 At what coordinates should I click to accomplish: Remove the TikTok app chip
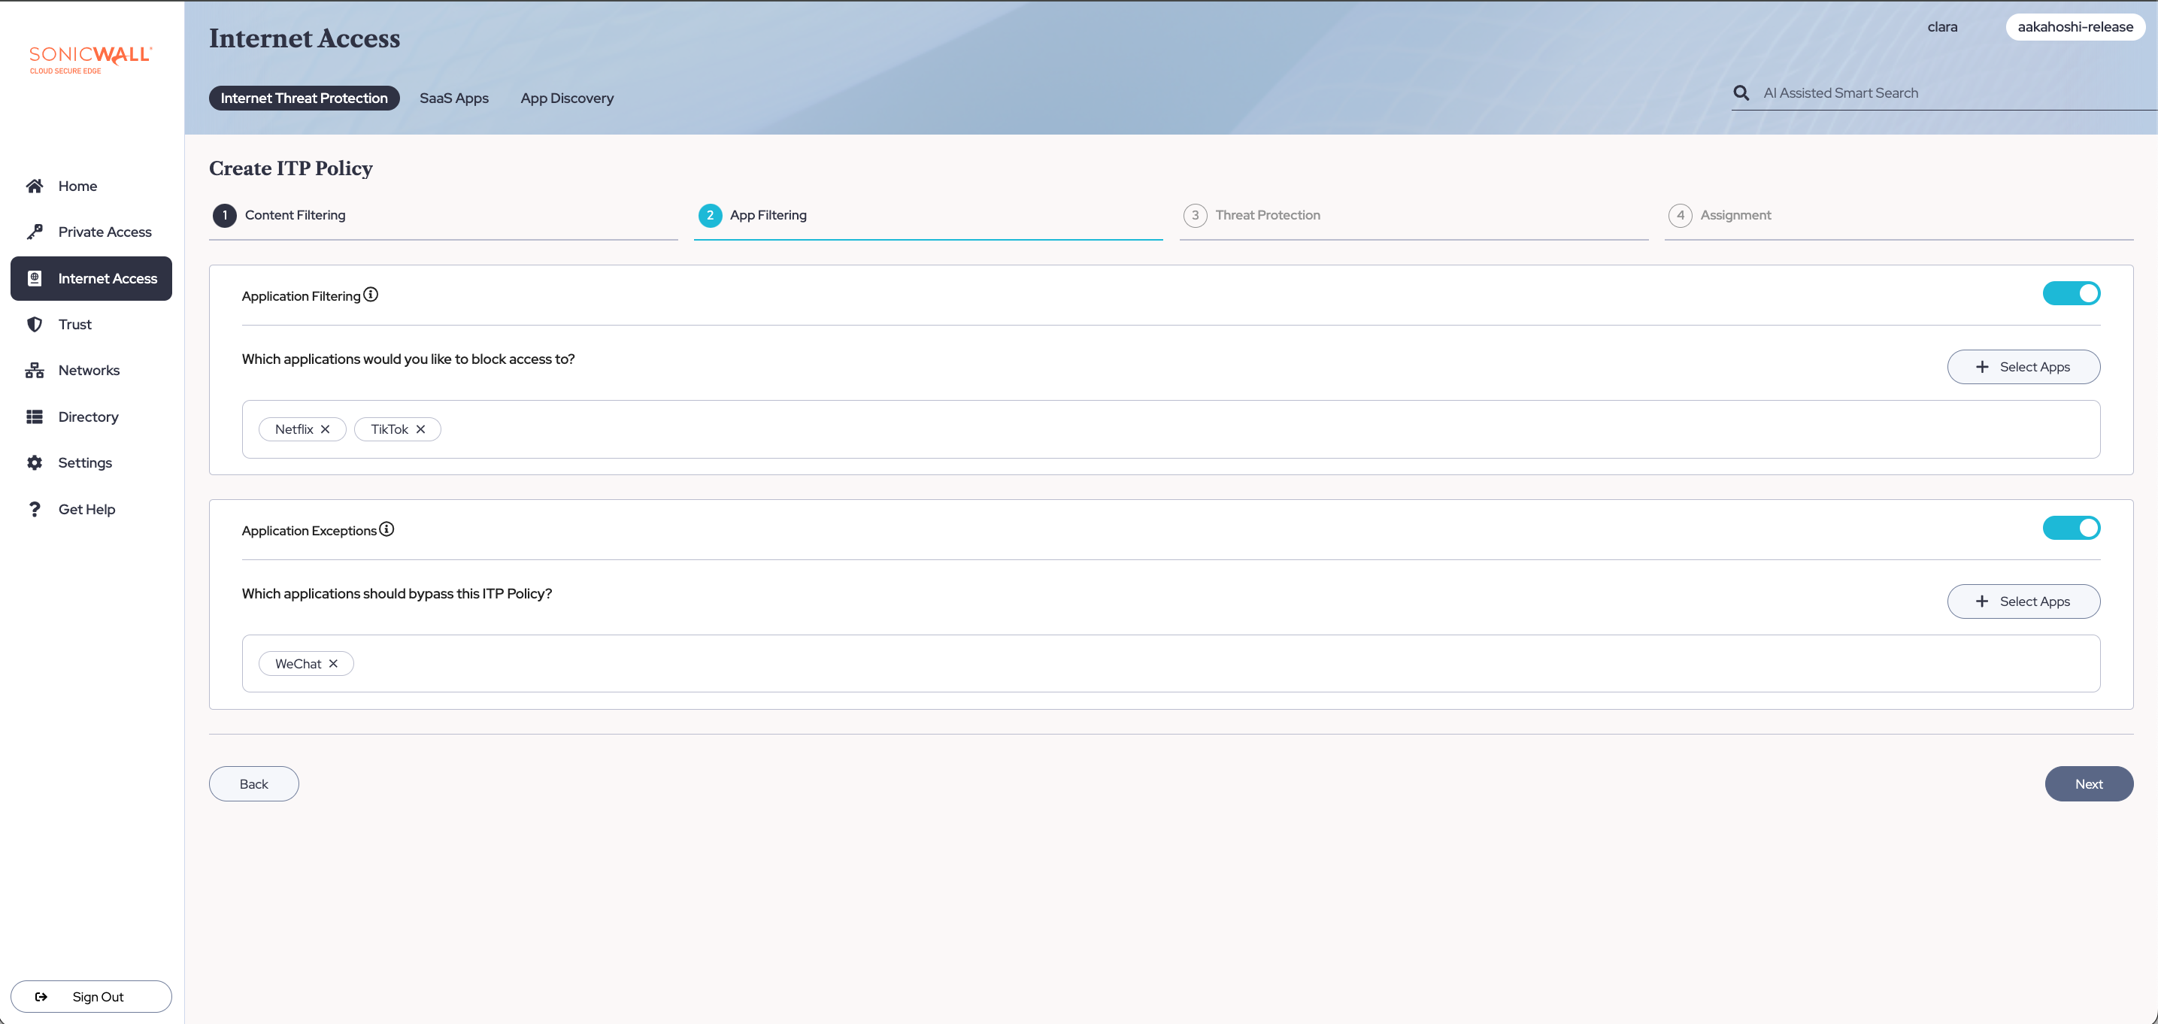click(x=420, y=429)
